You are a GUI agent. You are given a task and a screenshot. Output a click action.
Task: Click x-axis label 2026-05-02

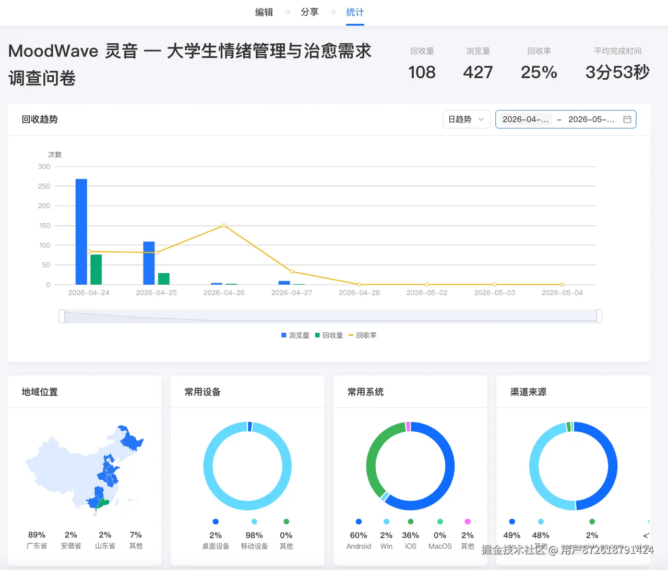pyautogui.click(x=427, y=293)
